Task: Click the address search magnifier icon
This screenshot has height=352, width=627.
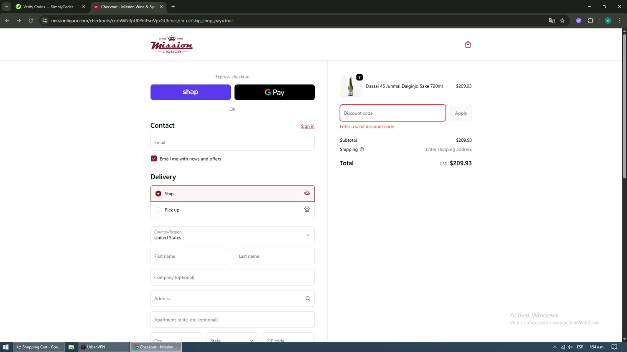Action: click(308, 299)
